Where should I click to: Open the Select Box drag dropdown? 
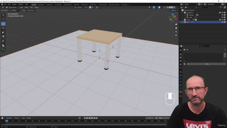point(31,10)
